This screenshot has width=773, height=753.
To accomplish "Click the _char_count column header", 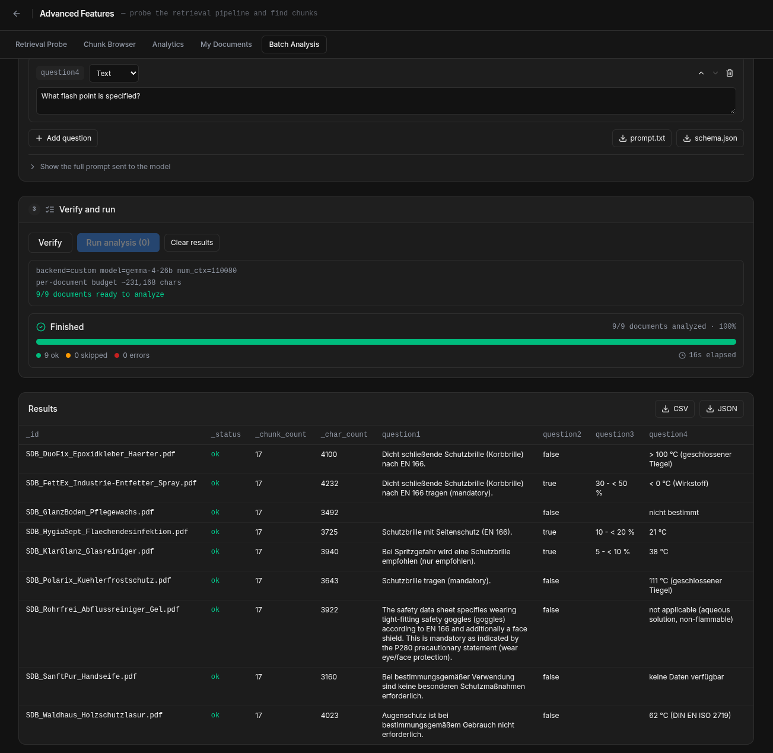I will 344,434.
